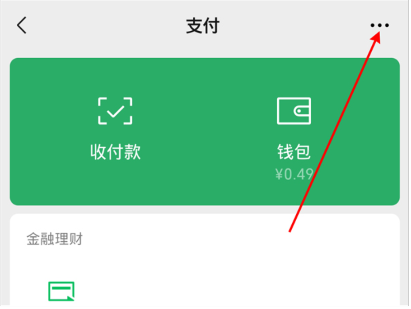
Task: Tap the 收付款 scan-frame icon
Action: [115, 111]
